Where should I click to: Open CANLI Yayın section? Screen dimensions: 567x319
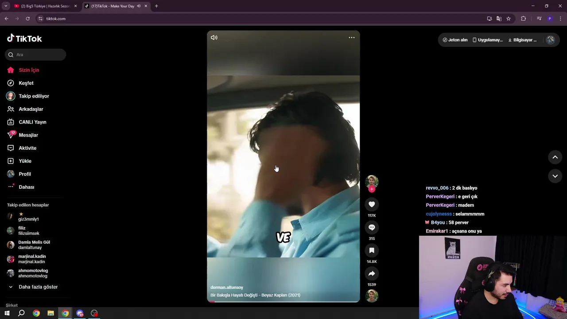32,122
